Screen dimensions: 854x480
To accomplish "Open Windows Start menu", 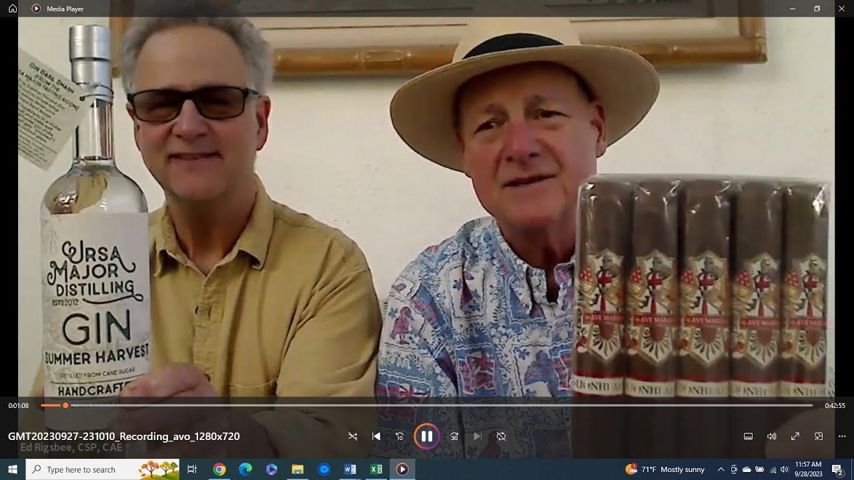I will click(x=12, y=469).
